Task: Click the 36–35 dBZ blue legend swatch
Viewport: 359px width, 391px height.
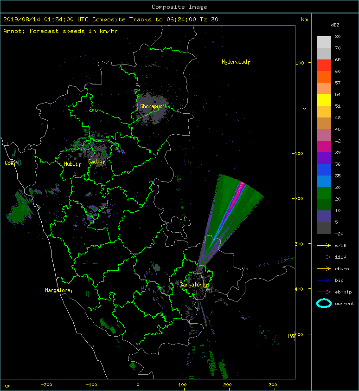Action: click(324, 170)
